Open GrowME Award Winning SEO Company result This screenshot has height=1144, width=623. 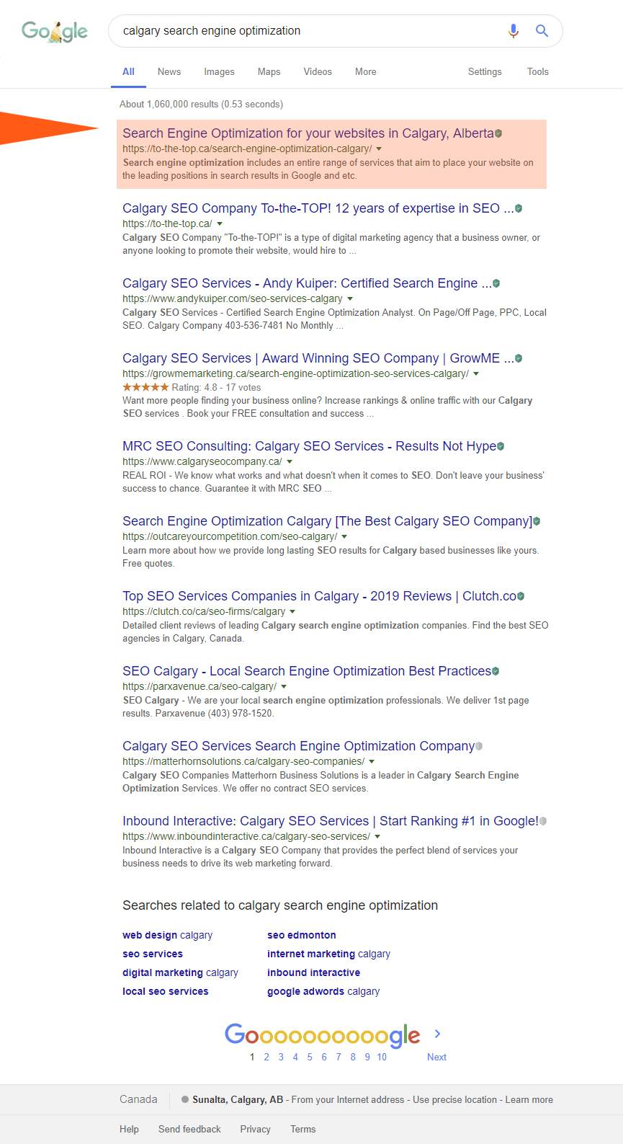[318, 358]
